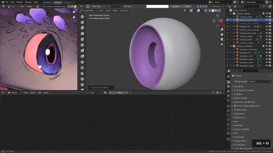The image size is (273, 153).
Task: Open the Modifiers wrench properties tab
Action: click(228, 110)
